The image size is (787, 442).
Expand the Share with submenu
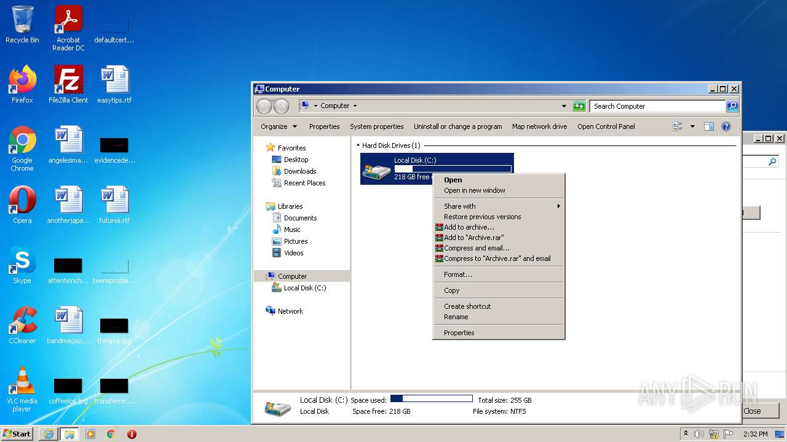click(499, 206)
